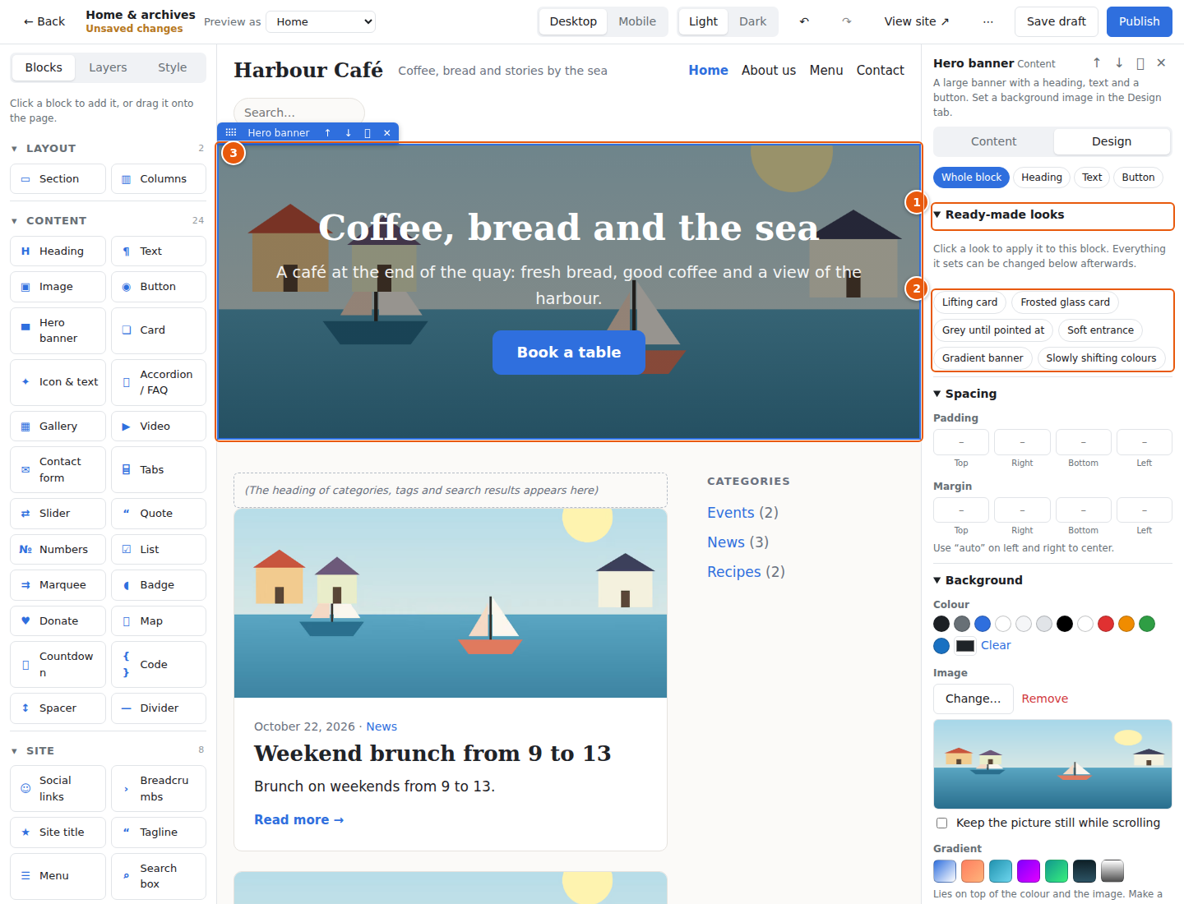Move Hero banner up in floating toolbar
This screenshot has height=904, width=1184.
pyautogui.click(x=327, y=132)
